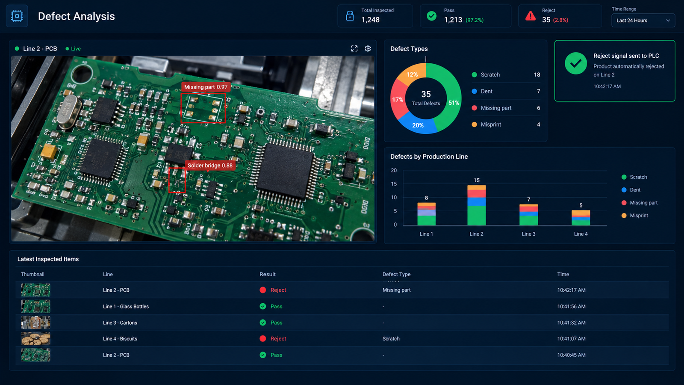This screenshot has width=684, height=385.
Task: Open thumbnail of Line 1 - Glass Bottles row
Action: pyautogui.click(x=35, y=306)
